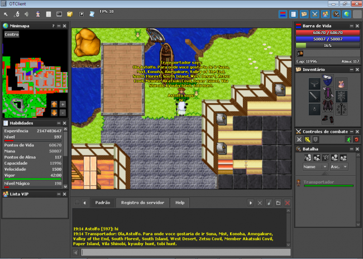Collapse the Habilidades panel
363x259 pixels.
coord(59,123)
